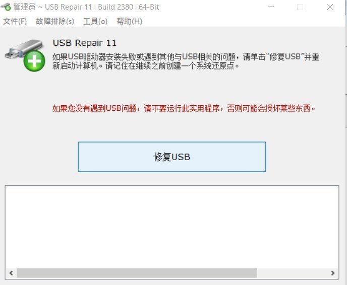
Task: Open the 帮助(H) menu
Action: pyautogui.click(x=130, y=22)
